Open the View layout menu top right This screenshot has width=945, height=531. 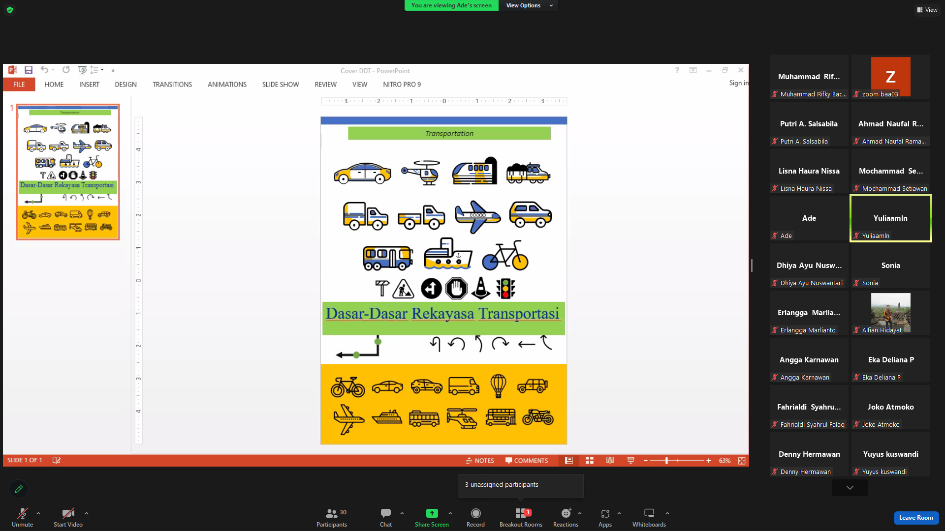coord(927,10)
